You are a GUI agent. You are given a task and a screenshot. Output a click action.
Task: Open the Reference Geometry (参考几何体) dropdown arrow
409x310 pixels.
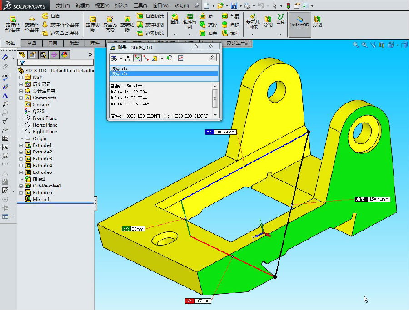pos(252,34)
